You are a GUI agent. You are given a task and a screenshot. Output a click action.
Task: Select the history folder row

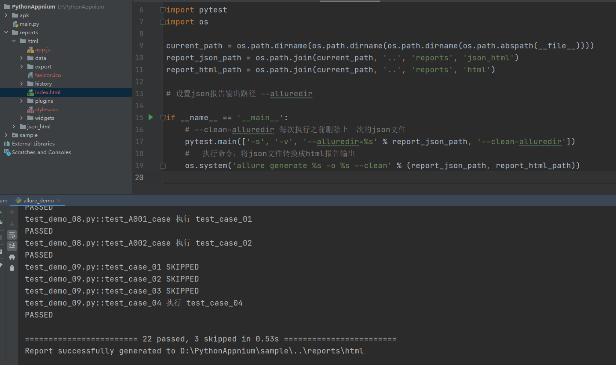click(x=66, y=84)
